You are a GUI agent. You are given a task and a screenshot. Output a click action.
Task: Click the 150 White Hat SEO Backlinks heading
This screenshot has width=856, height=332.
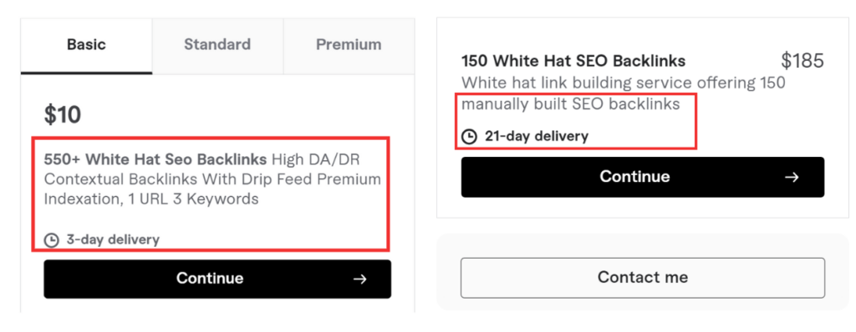[573, 61]
